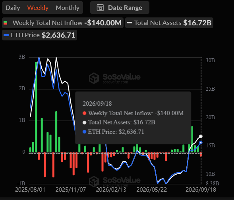Switch to the Monthly tab
The image size is (234, 200).
[x=68, y=8]
